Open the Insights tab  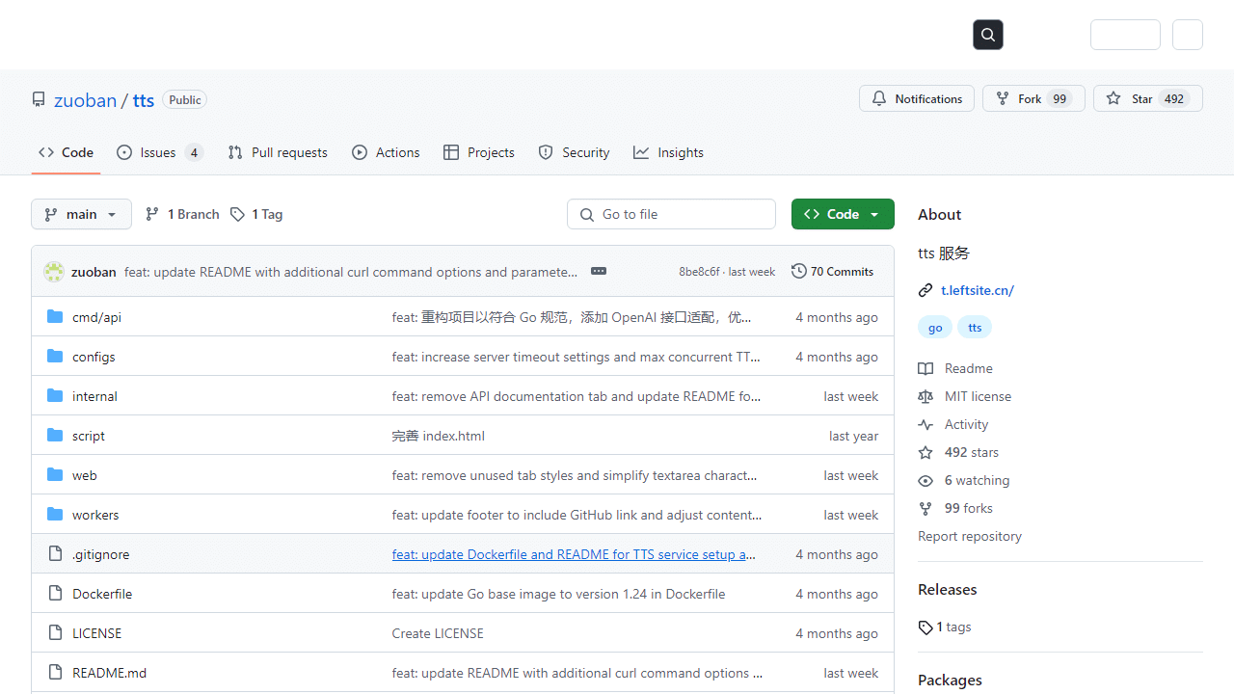click(x=668, y=152)
